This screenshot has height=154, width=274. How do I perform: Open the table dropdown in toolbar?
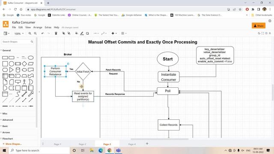click(x=124, y=33)
